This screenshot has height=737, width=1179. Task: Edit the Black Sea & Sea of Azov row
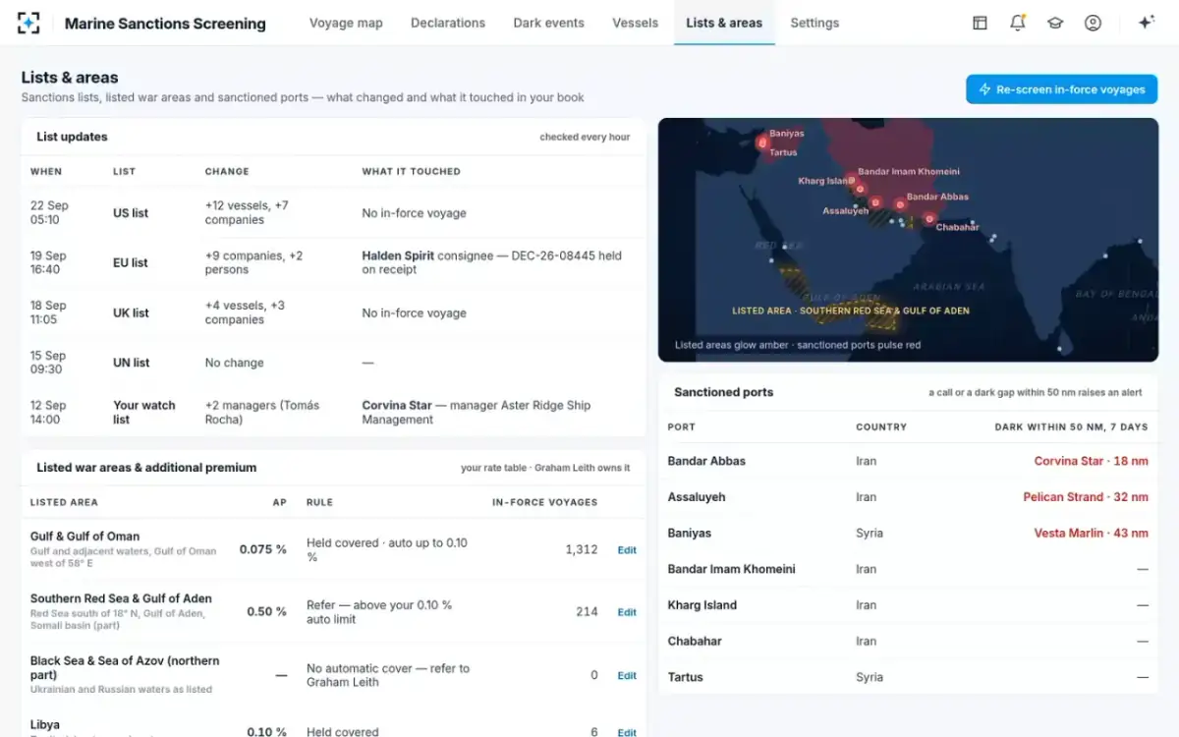[627, 675]
